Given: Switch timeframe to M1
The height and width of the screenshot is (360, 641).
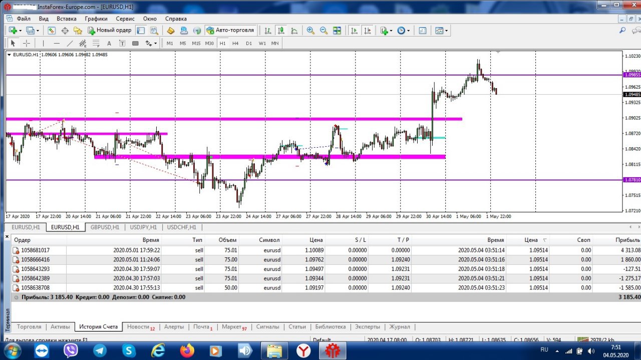Looking at the screenshot, I should pos(170,43).
